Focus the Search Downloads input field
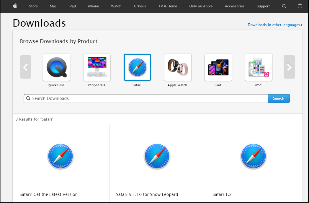The height and width of the screenshot is (203, 309). point(145,98)
